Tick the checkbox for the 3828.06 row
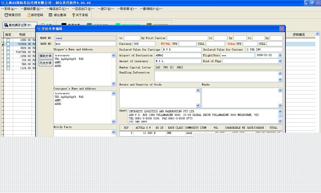The height and width of the screenshot is (193, 321). pyautogui.click(x=8, y=48)
